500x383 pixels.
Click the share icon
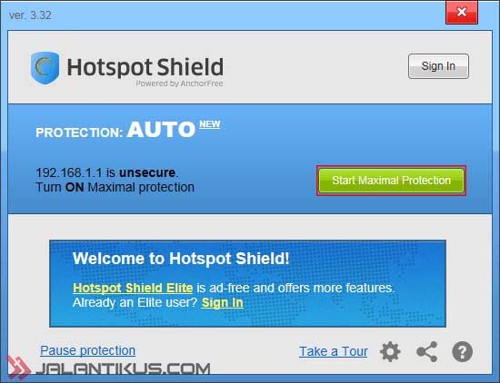pyautogui.click(x=426, y=351)
